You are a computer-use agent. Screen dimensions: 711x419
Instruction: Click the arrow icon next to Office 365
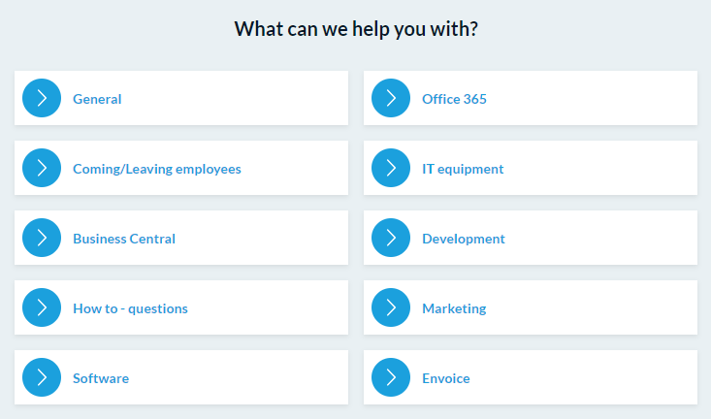(x=391, y=98)
